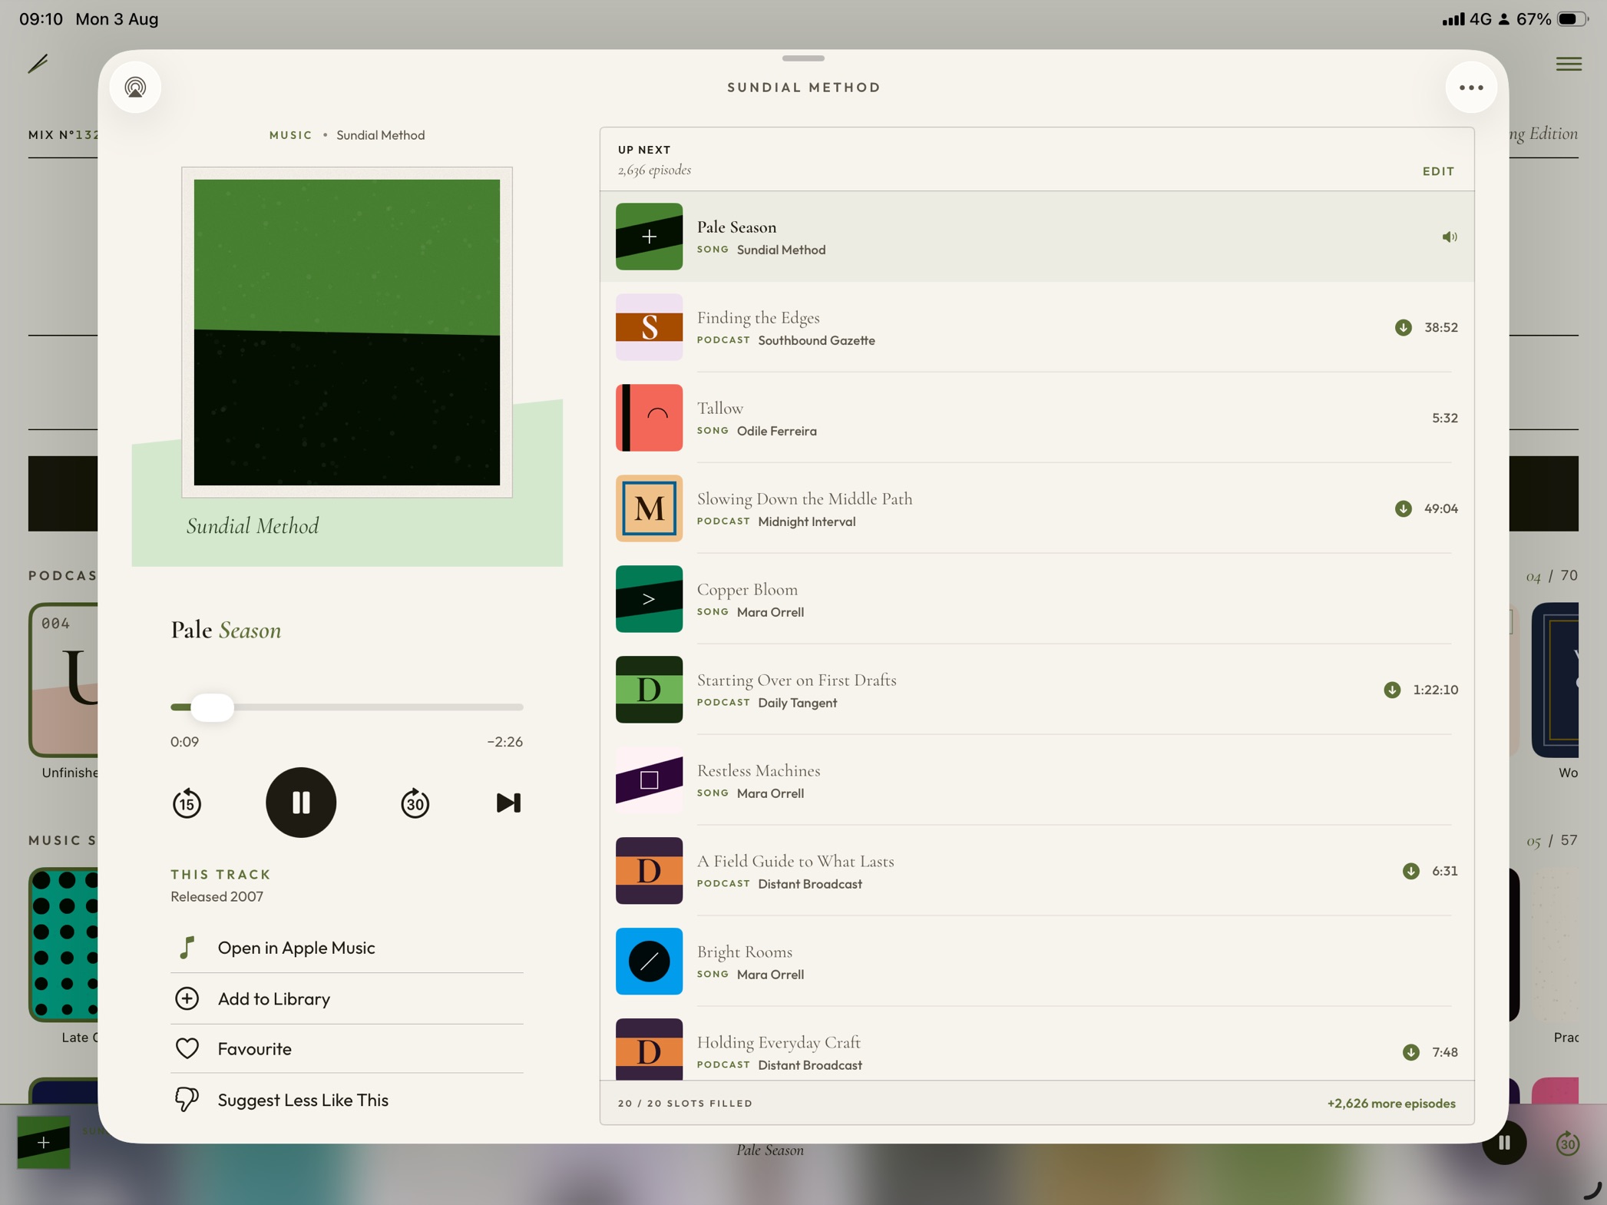This screenshot has width=1607, height=1205.
Task: Mark track as Favourite
Action: (347, 1049)
